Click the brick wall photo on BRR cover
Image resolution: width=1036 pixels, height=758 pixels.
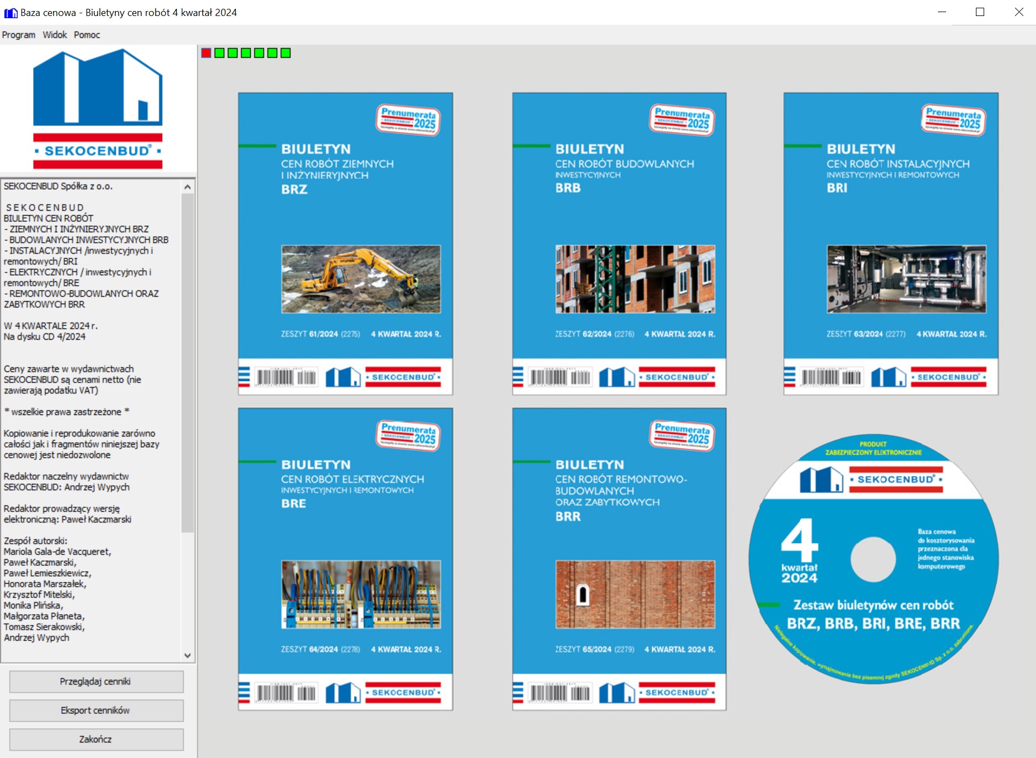pyautogui.click(x=635, y=594)
